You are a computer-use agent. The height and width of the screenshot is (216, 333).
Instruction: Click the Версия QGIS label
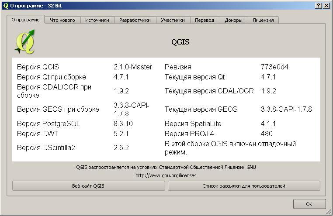point(38,67)
